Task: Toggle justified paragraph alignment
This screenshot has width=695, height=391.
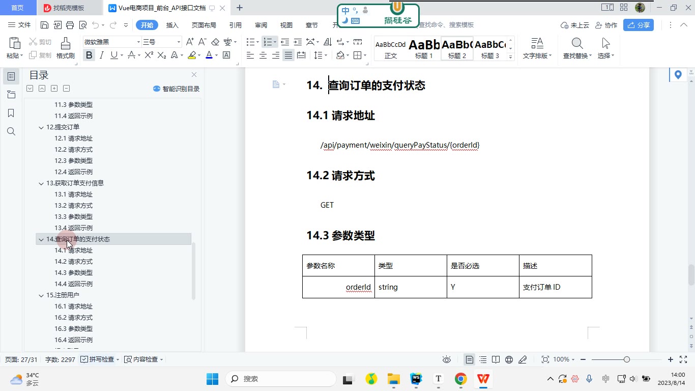Action: pyautogui.click(x=288, y=55)
